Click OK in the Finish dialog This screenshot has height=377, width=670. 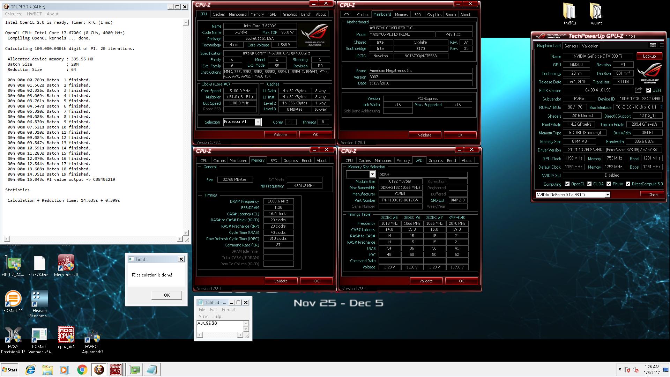167,295
